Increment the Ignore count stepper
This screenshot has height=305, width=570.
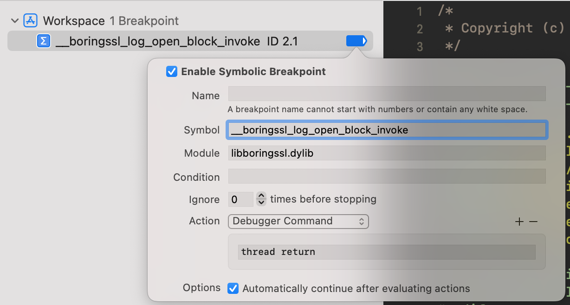pyautogui.click(x=261, y=196)
